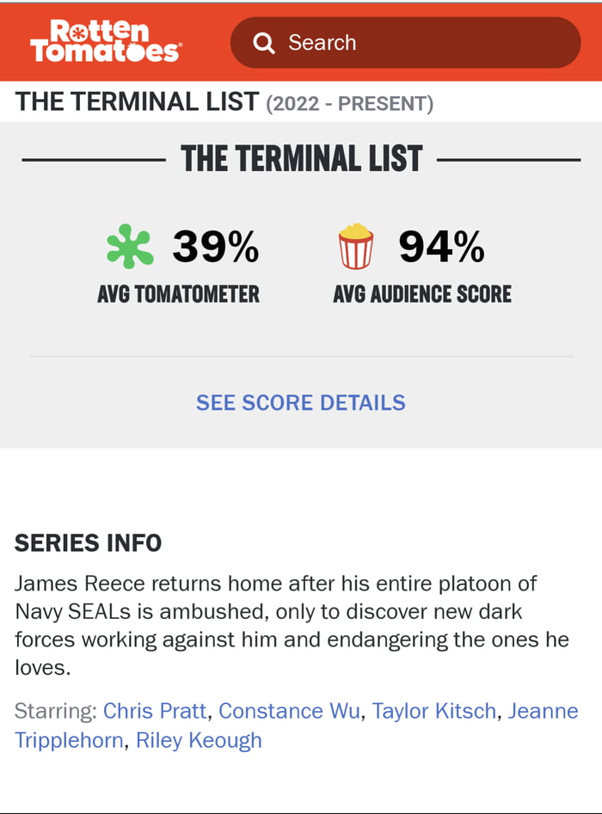Click The Terminal List page title
Screen dimensions: 602x814
(x=137, y=101)
